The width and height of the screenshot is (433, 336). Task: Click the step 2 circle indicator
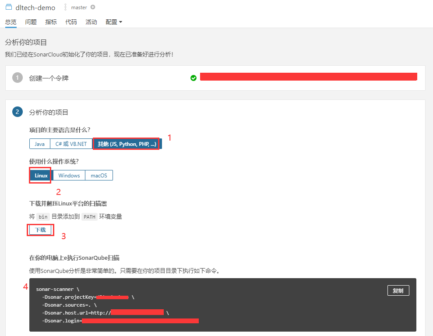[17, 112]
